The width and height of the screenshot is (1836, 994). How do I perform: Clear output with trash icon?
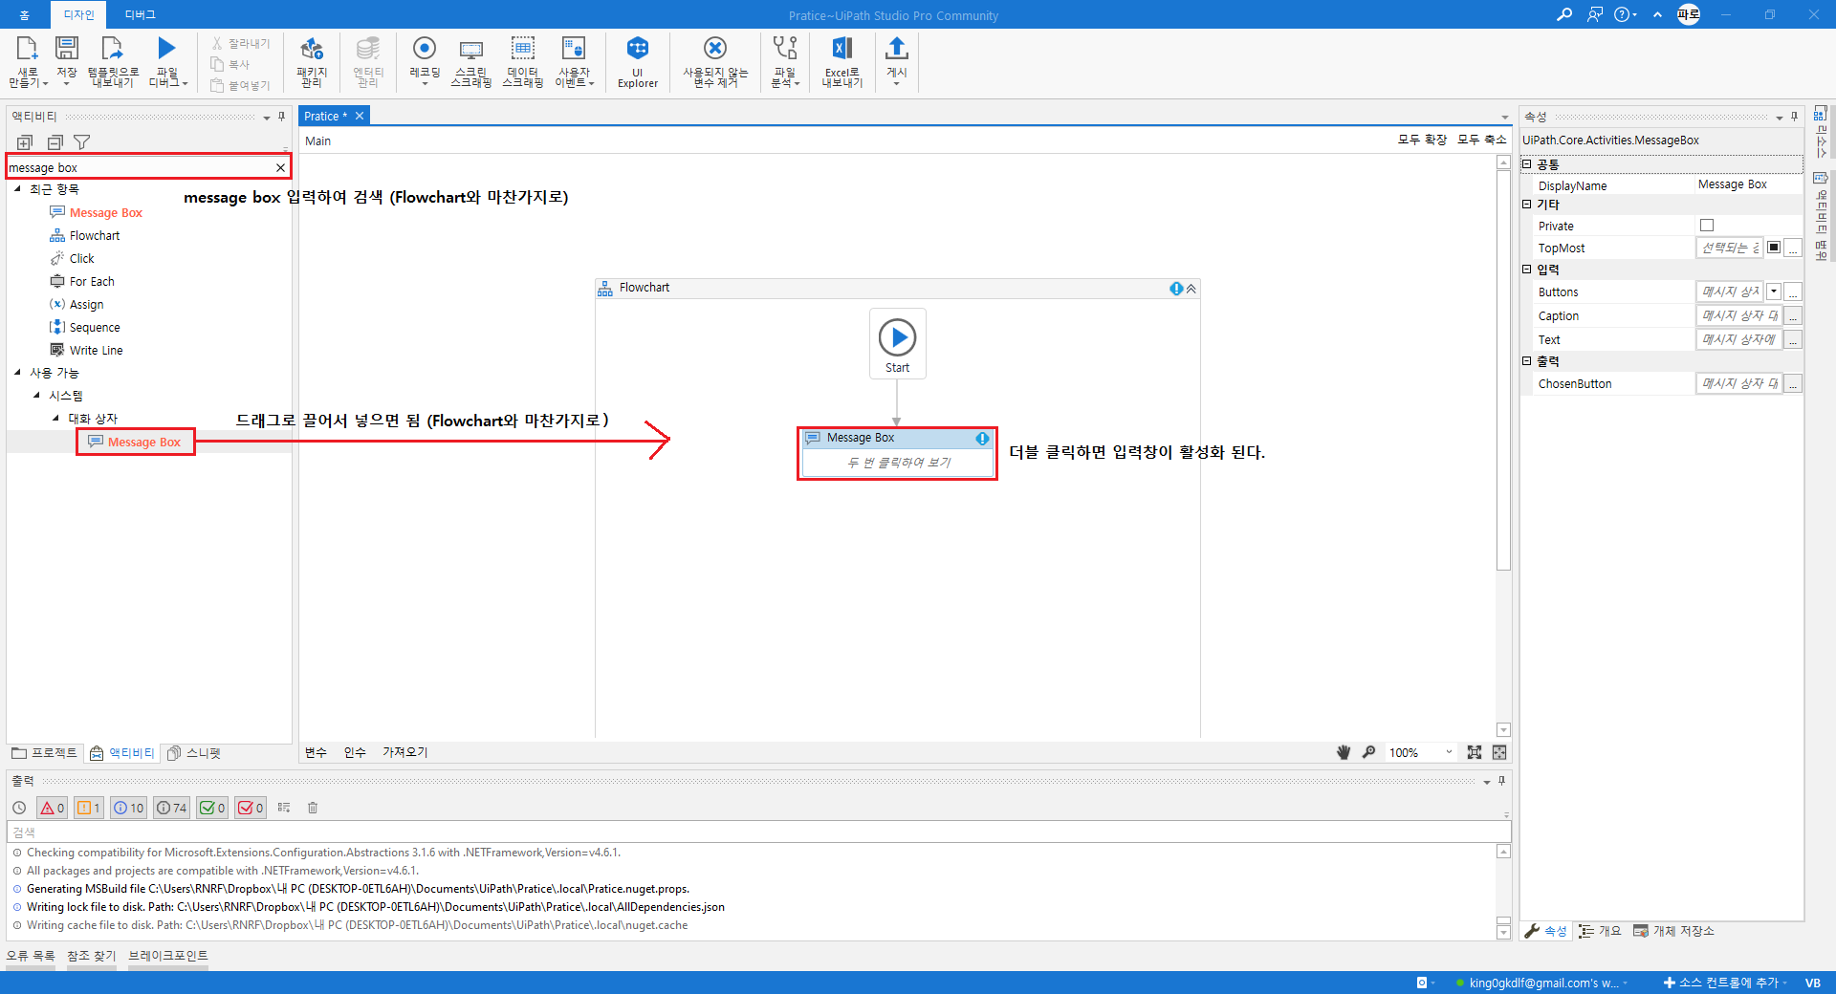[313, 808]
